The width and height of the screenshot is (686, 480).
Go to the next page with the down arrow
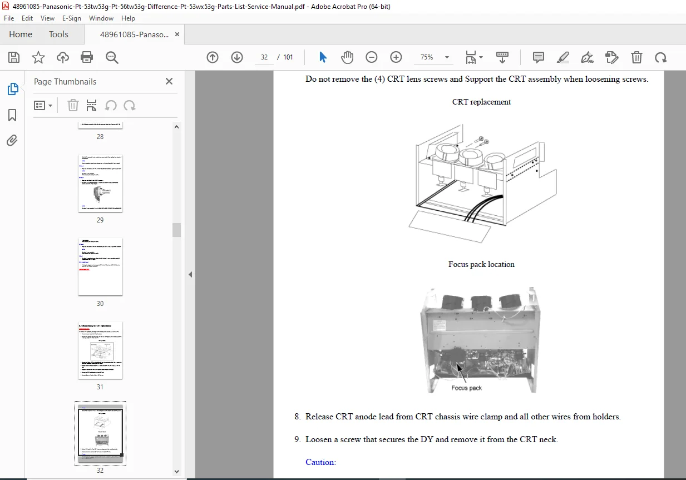(x=237, y=57)
